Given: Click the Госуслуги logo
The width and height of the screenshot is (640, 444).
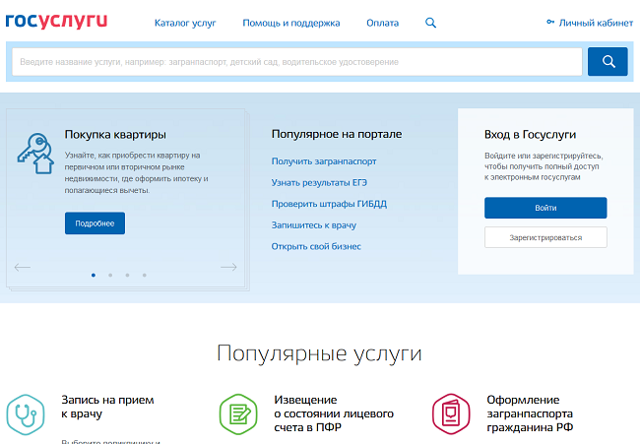Looking at the screenshot, I should (56, 22).
